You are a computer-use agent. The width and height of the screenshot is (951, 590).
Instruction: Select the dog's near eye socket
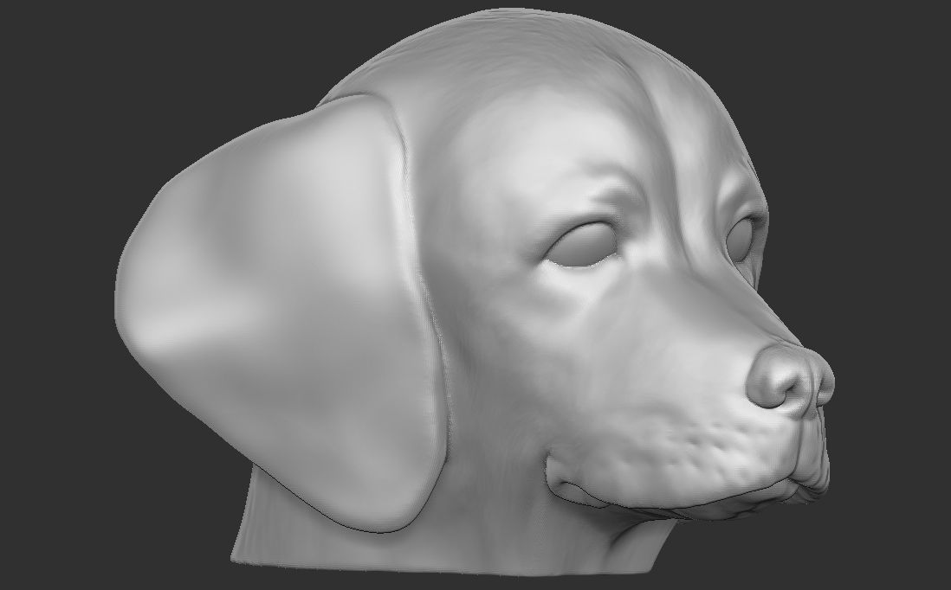(x=582, y=243)
